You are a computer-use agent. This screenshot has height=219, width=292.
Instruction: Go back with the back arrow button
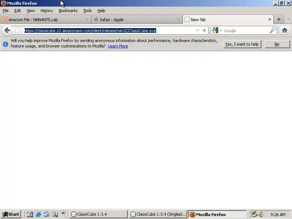click(7, 30)
